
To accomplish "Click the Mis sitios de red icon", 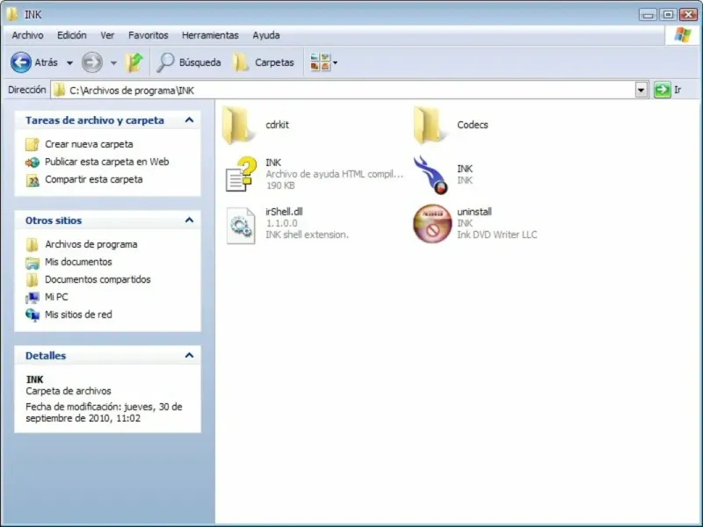I will (33, 315).
